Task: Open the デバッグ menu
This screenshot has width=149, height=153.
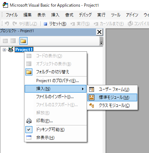Action: point(85,15)
